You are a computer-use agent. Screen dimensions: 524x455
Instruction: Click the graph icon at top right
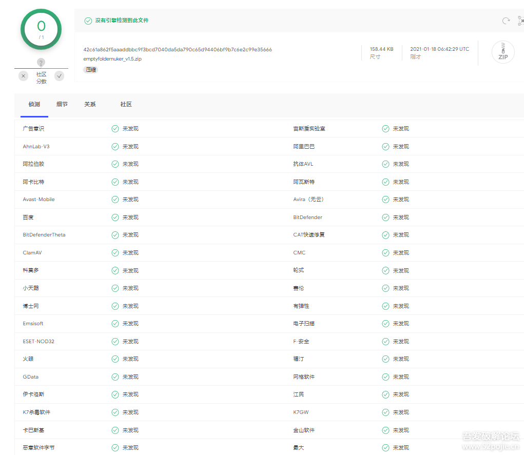[520, 21]
